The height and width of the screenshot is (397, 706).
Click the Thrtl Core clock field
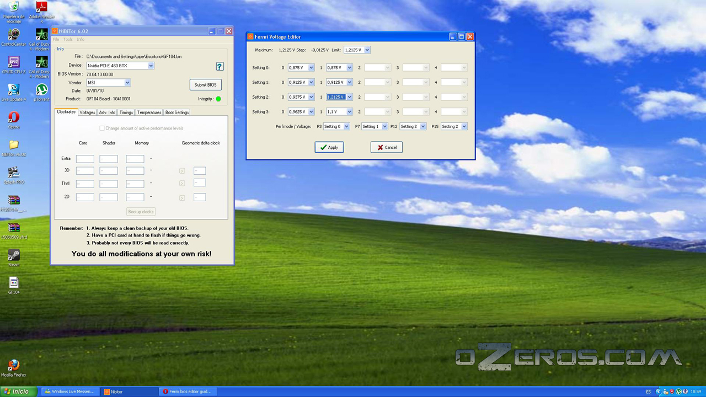click(85, 184)
